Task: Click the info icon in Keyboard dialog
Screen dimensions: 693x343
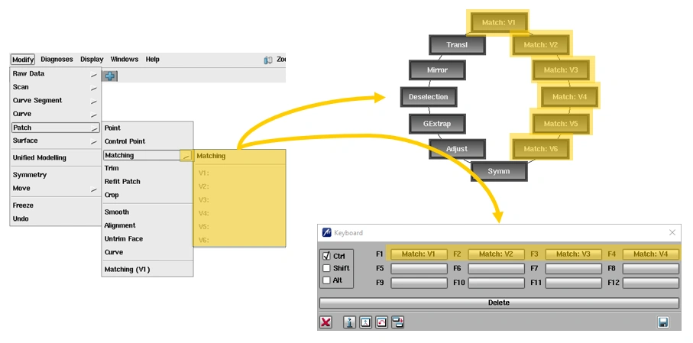Action: coord(350,322)
